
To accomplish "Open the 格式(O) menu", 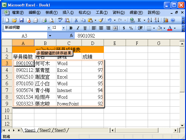I will (x=85, y=13).
